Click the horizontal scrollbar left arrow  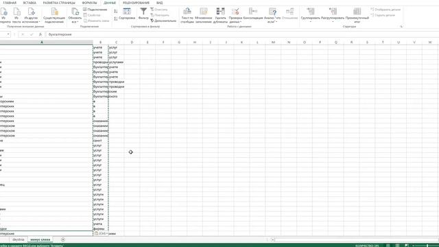click(273, 239)
